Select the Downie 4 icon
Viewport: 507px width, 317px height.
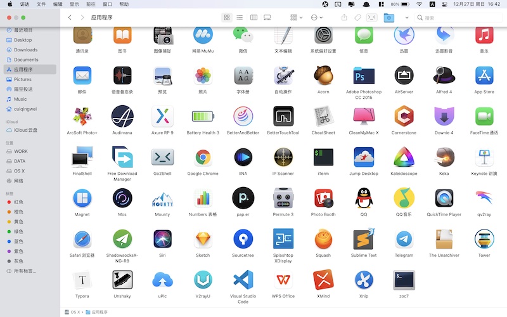tap(444, 116)
